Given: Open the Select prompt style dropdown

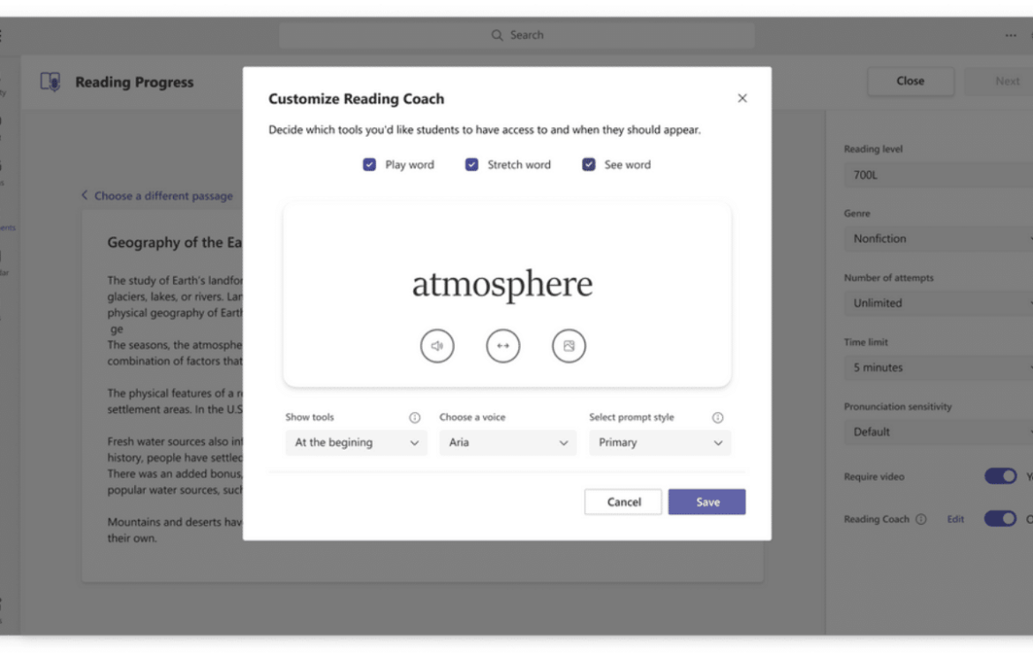Looking at the screenshot, I should [x=660, y=443].
